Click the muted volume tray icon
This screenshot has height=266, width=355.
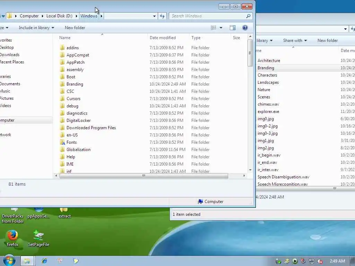tap(320, 261)
